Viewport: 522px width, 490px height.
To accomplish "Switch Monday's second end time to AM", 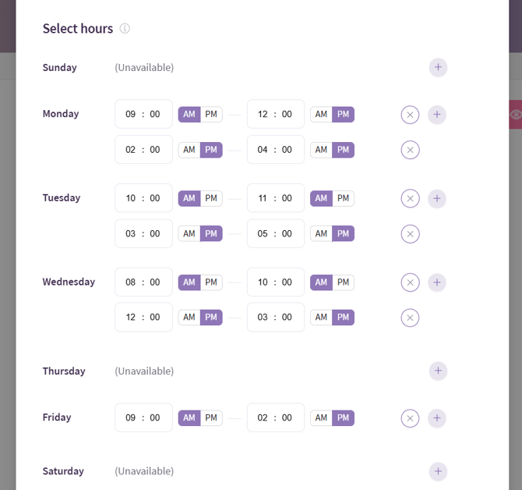I will tap(321, 150).
